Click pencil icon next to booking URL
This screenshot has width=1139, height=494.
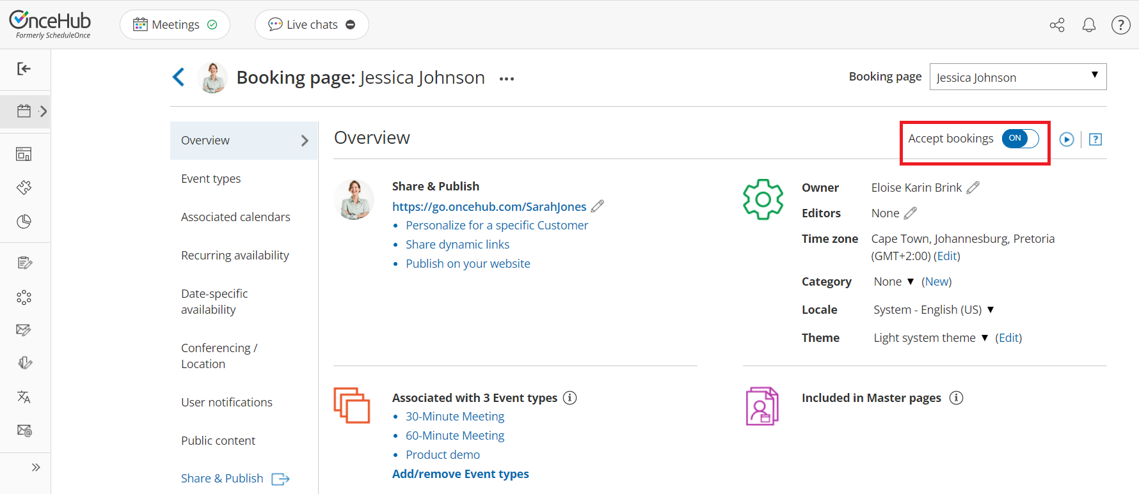click(597, 206)
